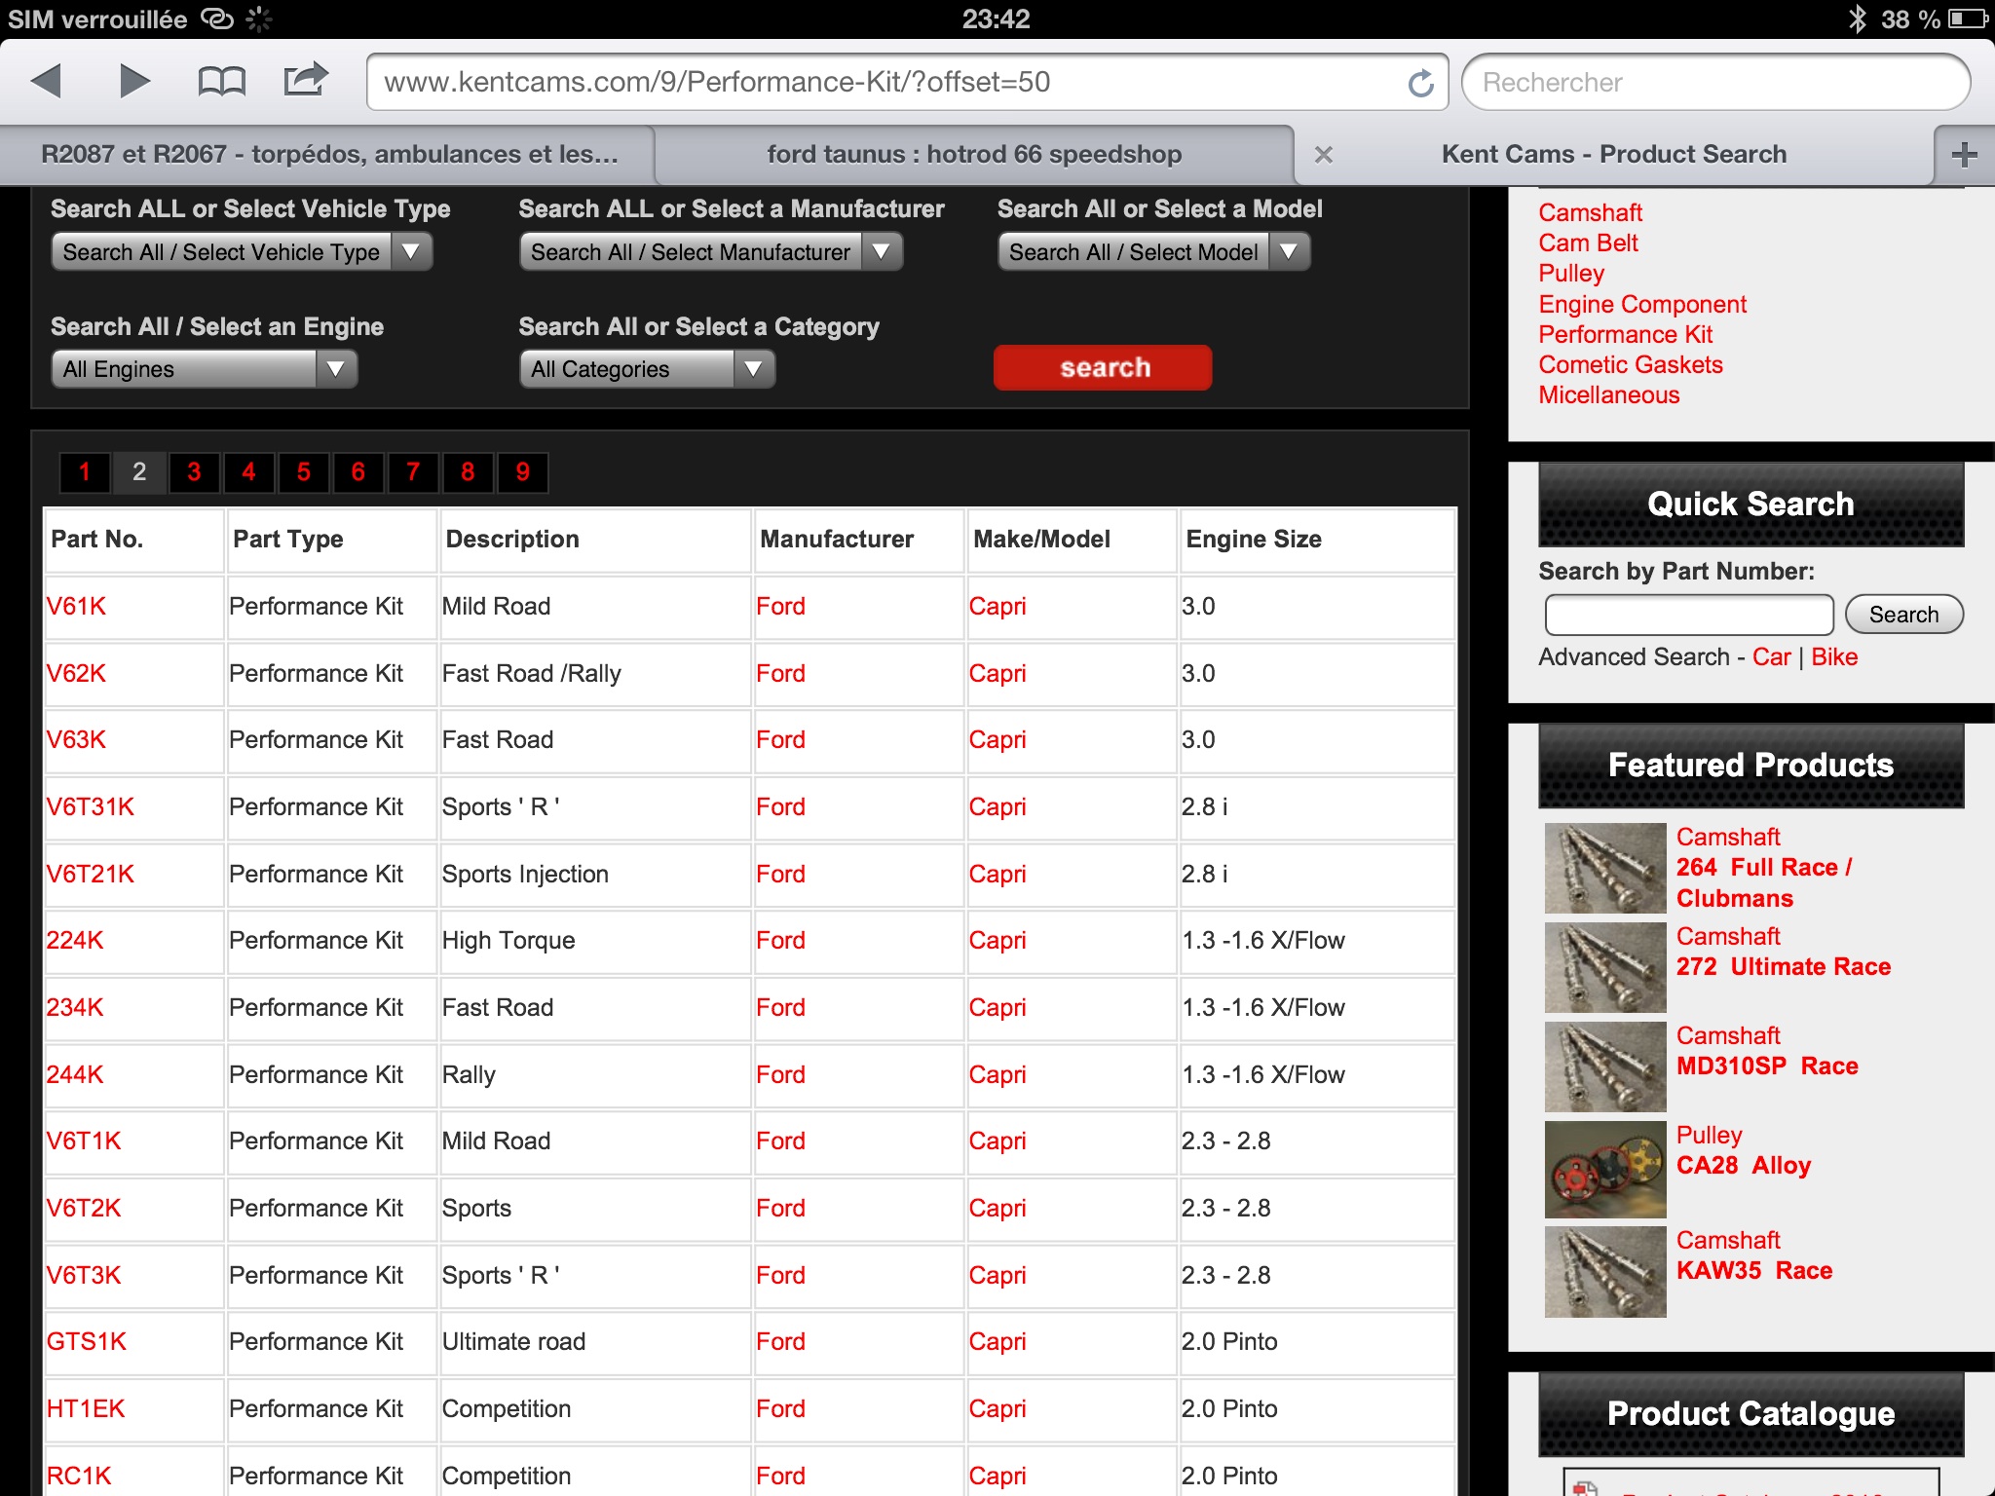
Task: Open the bookmarks book icon
Action: (x=221, y=81)
